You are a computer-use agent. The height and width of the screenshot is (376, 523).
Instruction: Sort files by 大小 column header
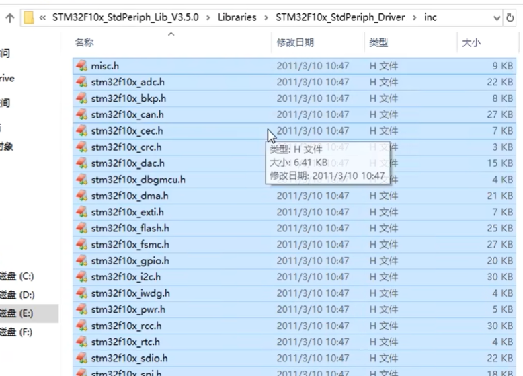click(x=471, y=42)
